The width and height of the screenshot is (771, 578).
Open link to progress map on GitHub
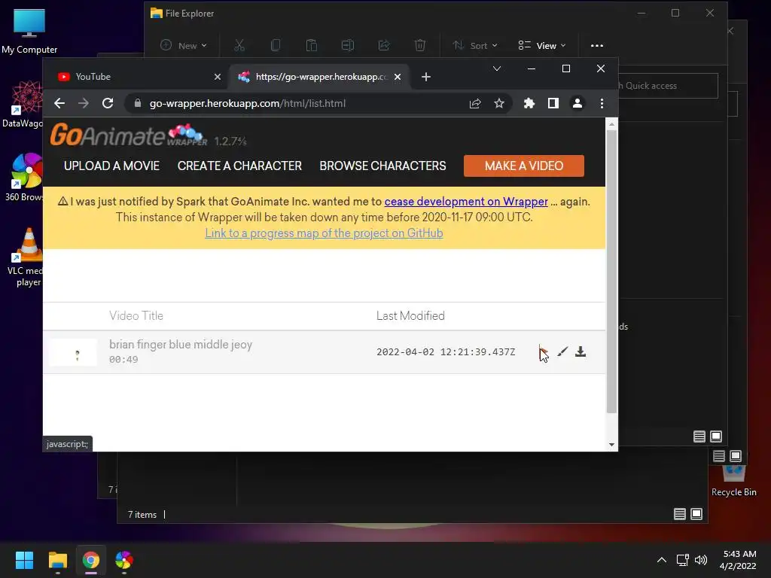[324, 233]
